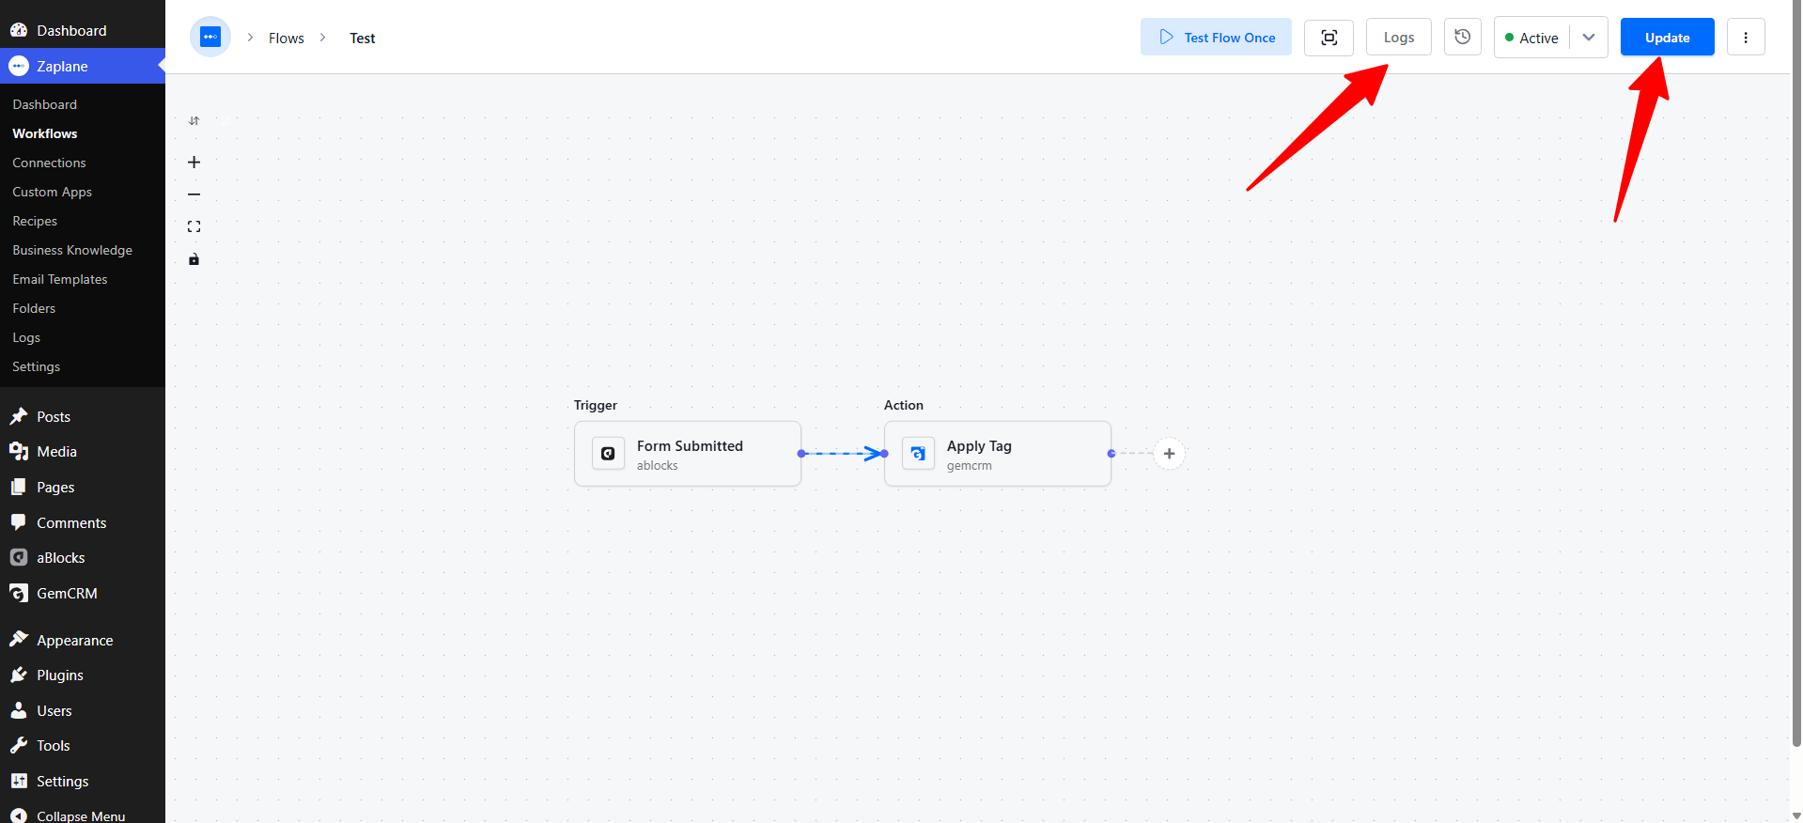Open the Email Templates submenu item
Screen dimensions: 1803x823
pyautogui.click(x=60, y=279)
